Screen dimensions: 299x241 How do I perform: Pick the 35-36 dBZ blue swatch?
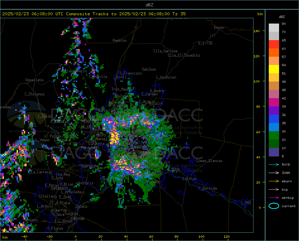pyautogui.click(x=274, y=119)
